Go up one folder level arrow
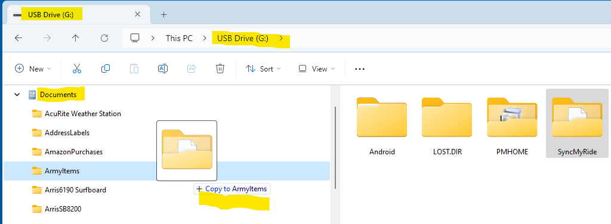Screen dimensions: 611x224 (76, 38)
